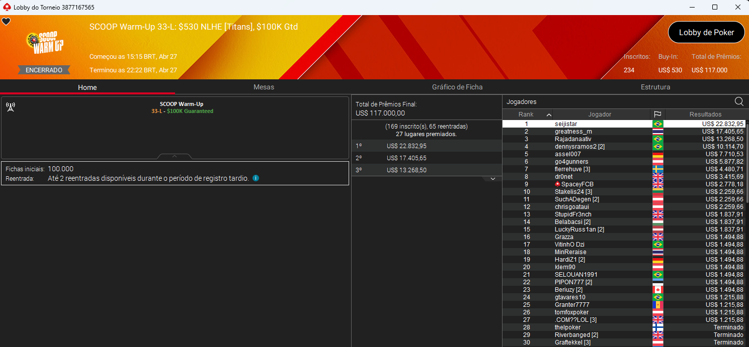Screen dimensions: 749x347
Task: Select player row chrisgoataui
Action: [624, 207]
